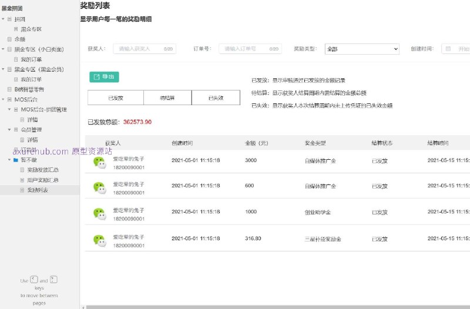Viewport: 470px width, 309px height.
Task: Collapse the MOS后台 tree node
Action: point(3,99)
